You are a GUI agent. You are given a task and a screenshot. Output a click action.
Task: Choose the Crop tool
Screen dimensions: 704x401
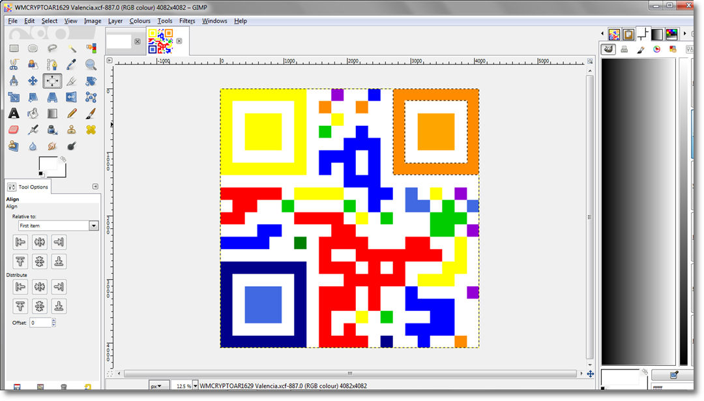72,81
